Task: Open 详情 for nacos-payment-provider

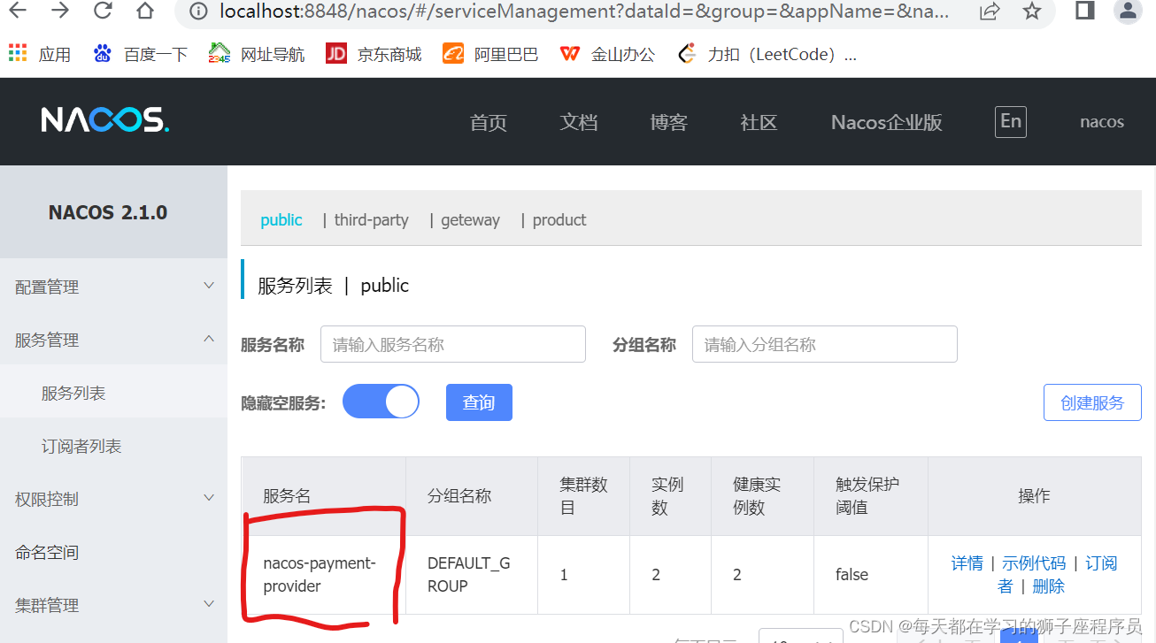Action: point(967,563)
